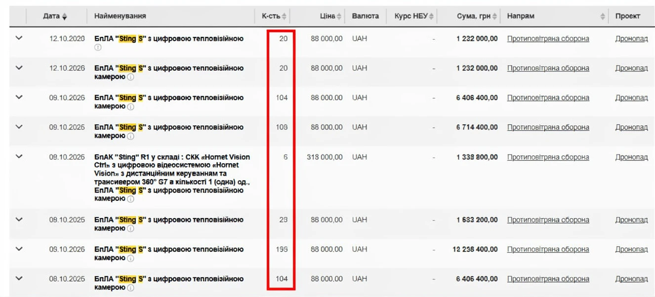Open info icon in the 08.10.2025 row
Screen dimensions: 655x297
click(130, 288)
